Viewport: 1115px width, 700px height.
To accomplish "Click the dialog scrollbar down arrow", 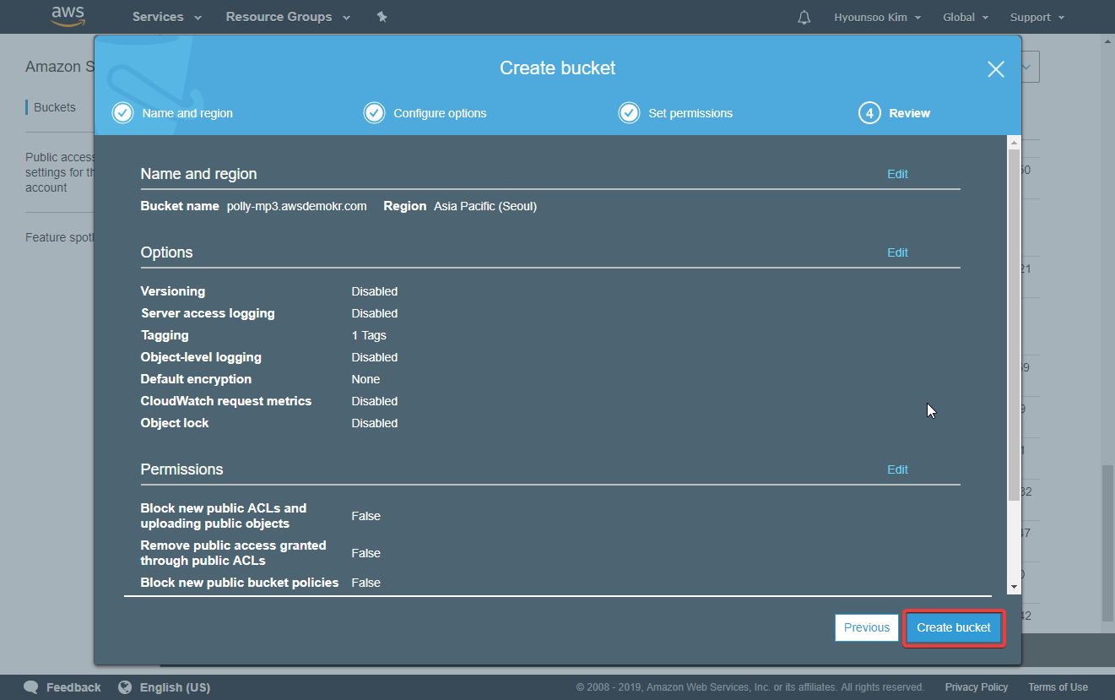I will pos(1014,588).
